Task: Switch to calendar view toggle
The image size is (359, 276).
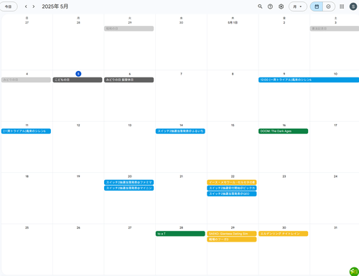Action: [317, 6]
